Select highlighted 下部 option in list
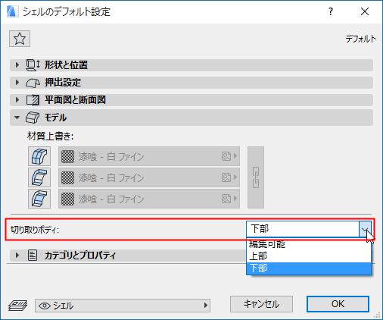This screenshot has height=320, width=383. pos(309,268)
